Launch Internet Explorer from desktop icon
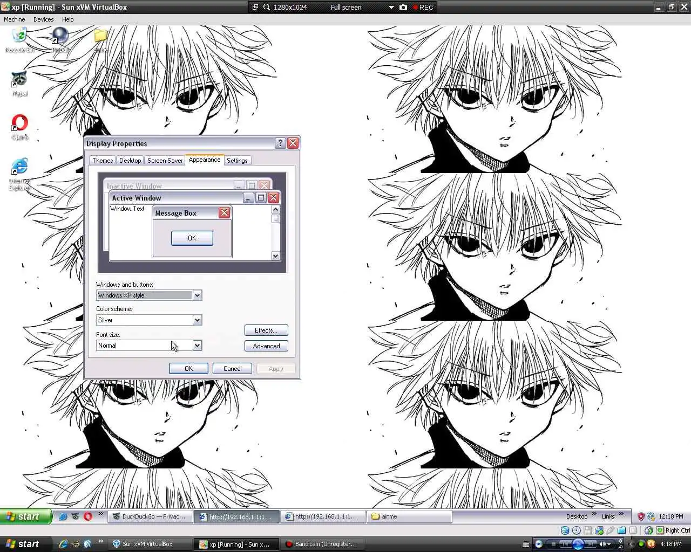The image size is (691, 552). [19, 174]
